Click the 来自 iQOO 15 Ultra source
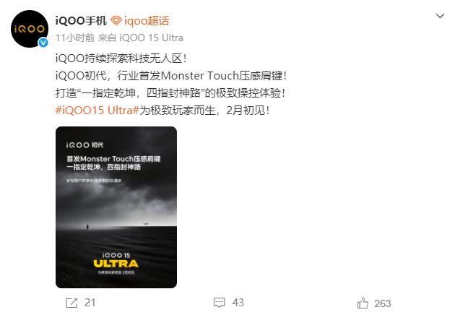 click(141, 38)
